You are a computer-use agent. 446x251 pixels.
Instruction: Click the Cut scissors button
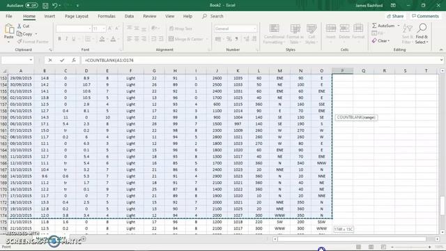coord(24,26)
